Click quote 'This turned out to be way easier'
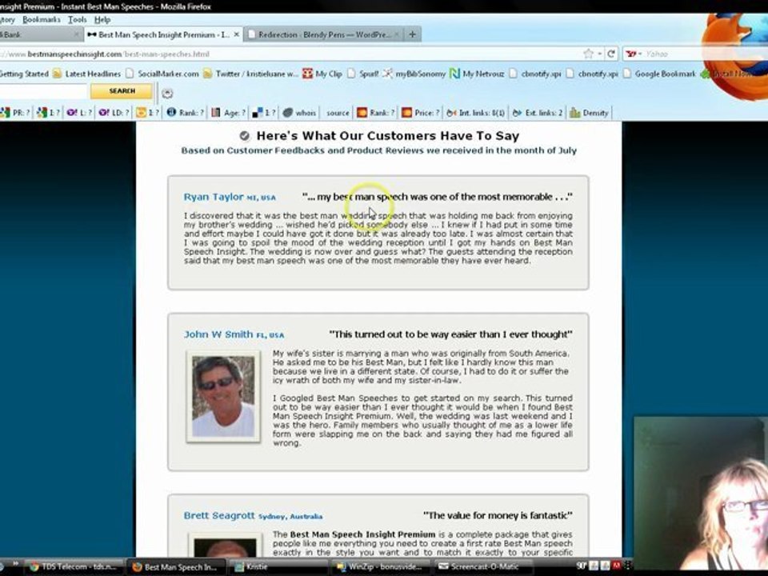 (x=450, y=334)
